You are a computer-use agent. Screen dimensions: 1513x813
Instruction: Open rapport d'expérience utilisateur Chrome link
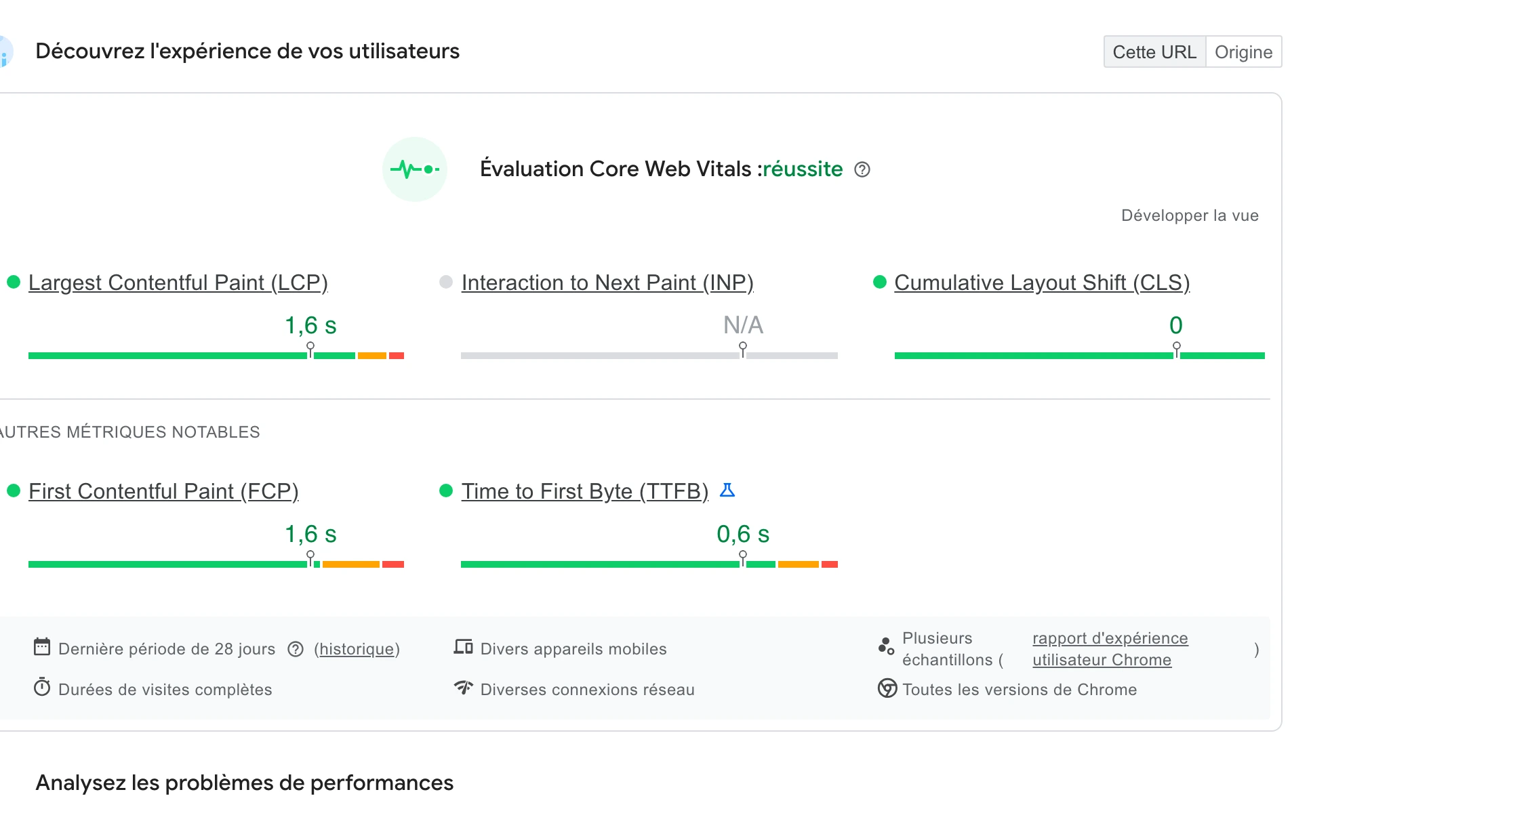click(x=1110, y=649)
